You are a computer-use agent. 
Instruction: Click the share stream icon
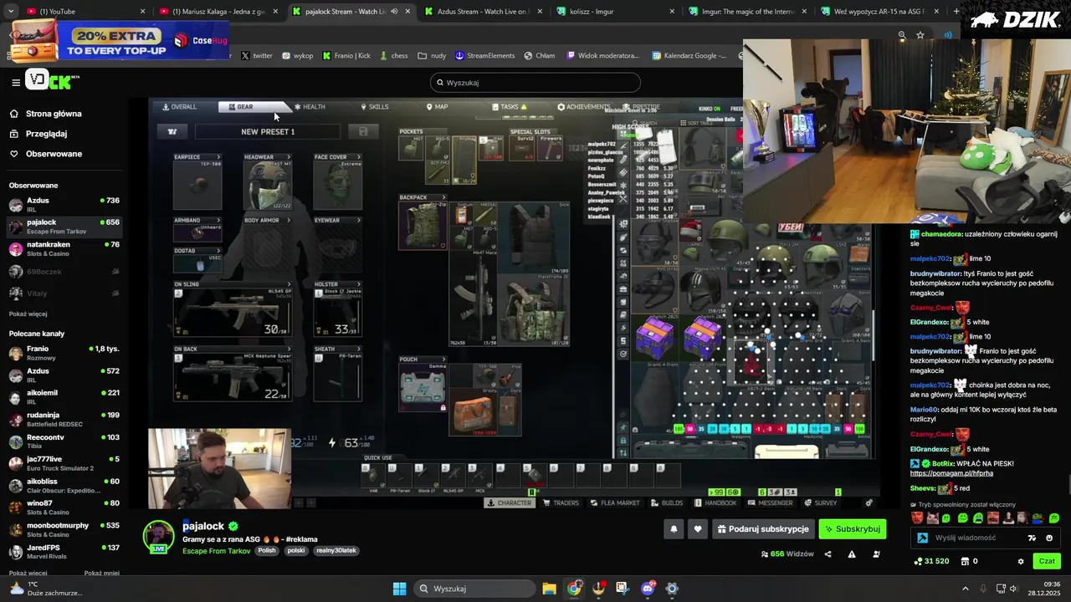tap(828, 554)
